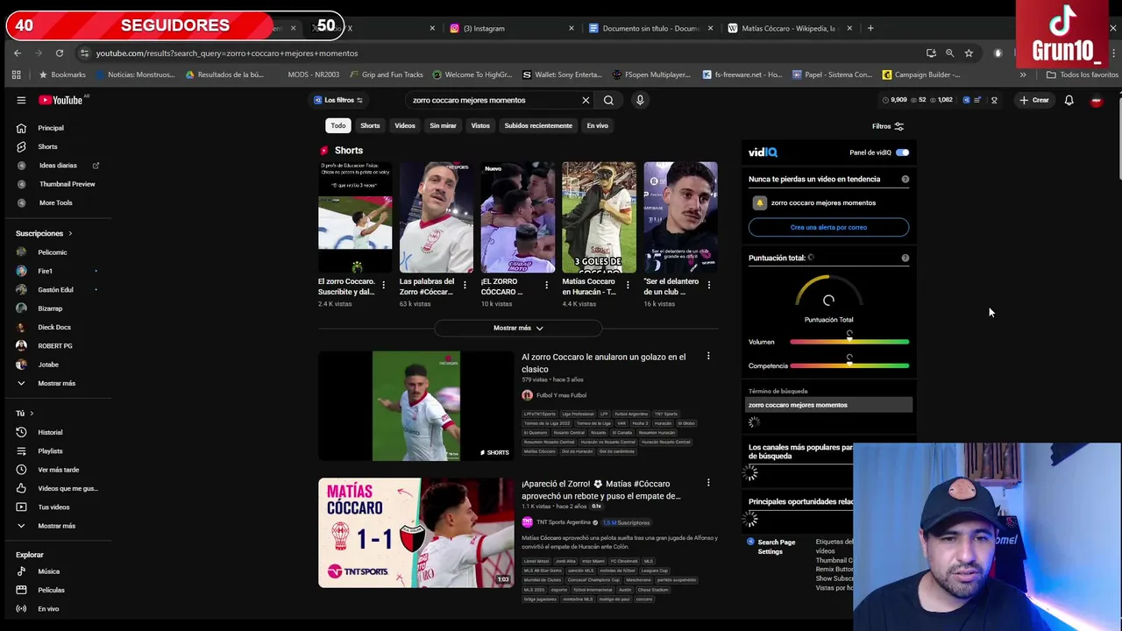Viewport: 1122px width, 631px height.
Task: Reload the page with browser refresh
Action: pos(60,53)
